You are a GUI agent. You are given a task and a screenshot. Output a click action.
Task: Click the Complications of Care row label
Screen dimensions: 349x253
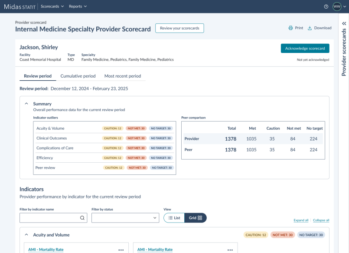point(55,148)
